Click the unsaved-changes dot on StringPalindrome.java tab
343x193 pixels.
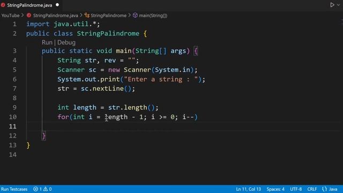click(x=57, y=5)
